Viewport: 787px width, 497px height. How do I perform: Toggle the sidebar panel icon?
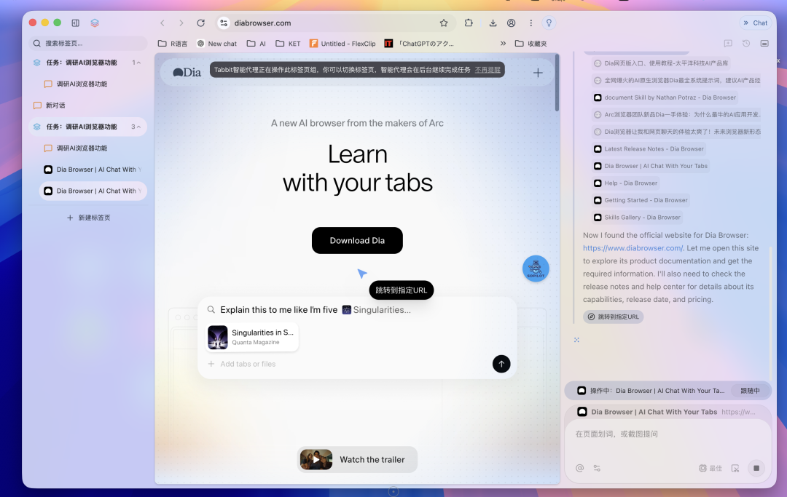click(75, 23)
